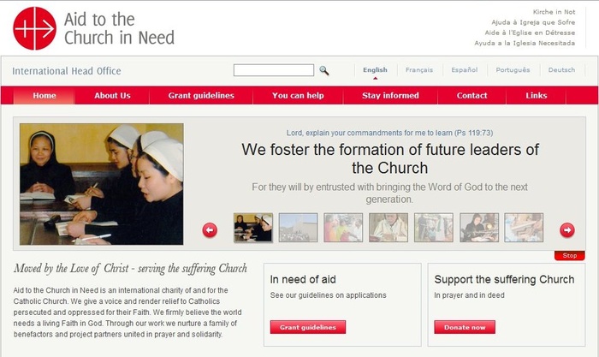Open the large nuns studying photo
Screen dimensions: 599x357
point(102,184)
